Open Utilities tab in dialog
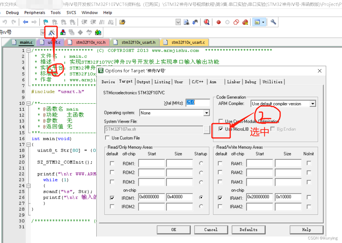 [272, 82]
